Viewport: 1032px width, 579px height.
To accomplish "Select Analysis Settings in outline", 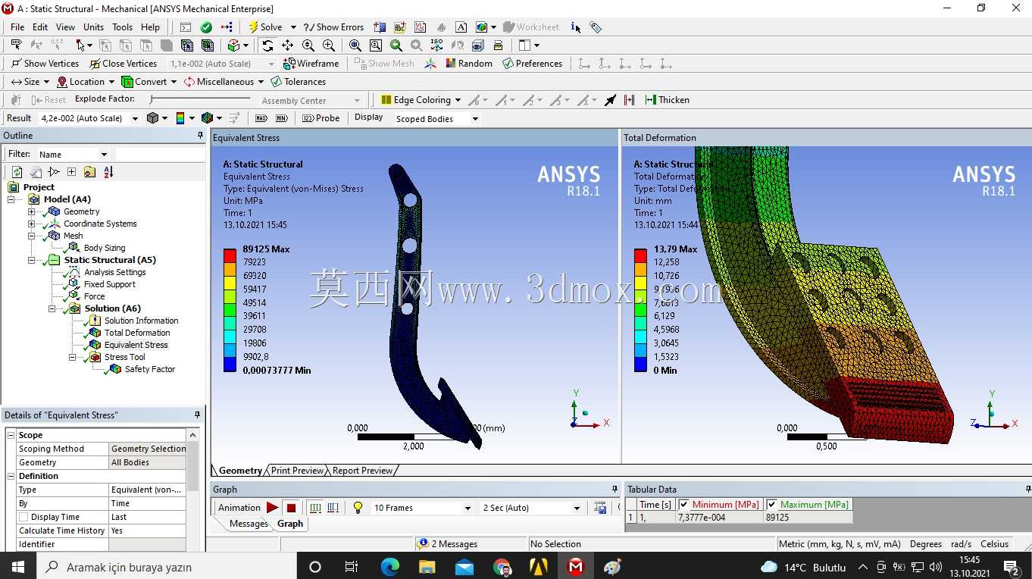I will point(114,272).
